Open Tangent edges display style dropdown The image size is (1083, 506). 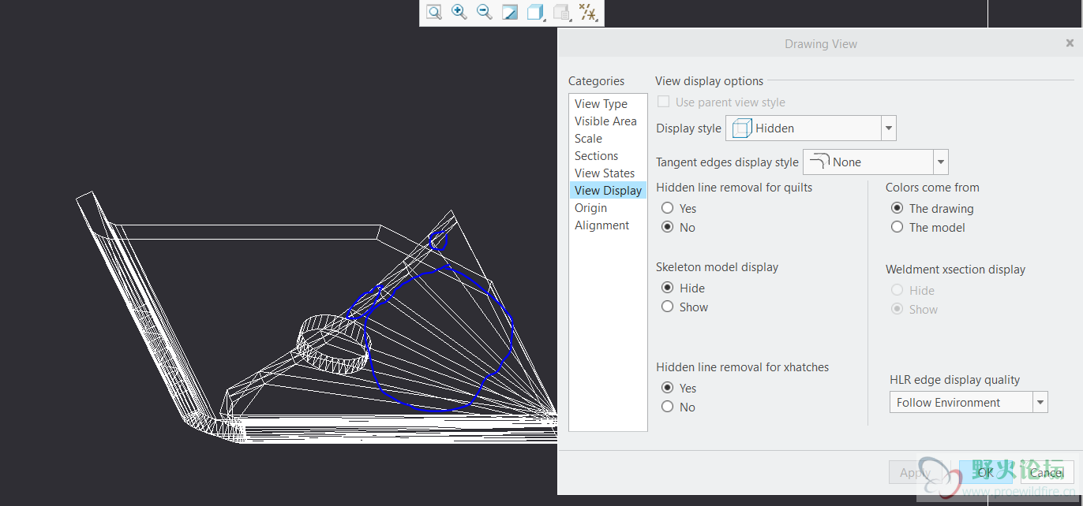[875, 162]
